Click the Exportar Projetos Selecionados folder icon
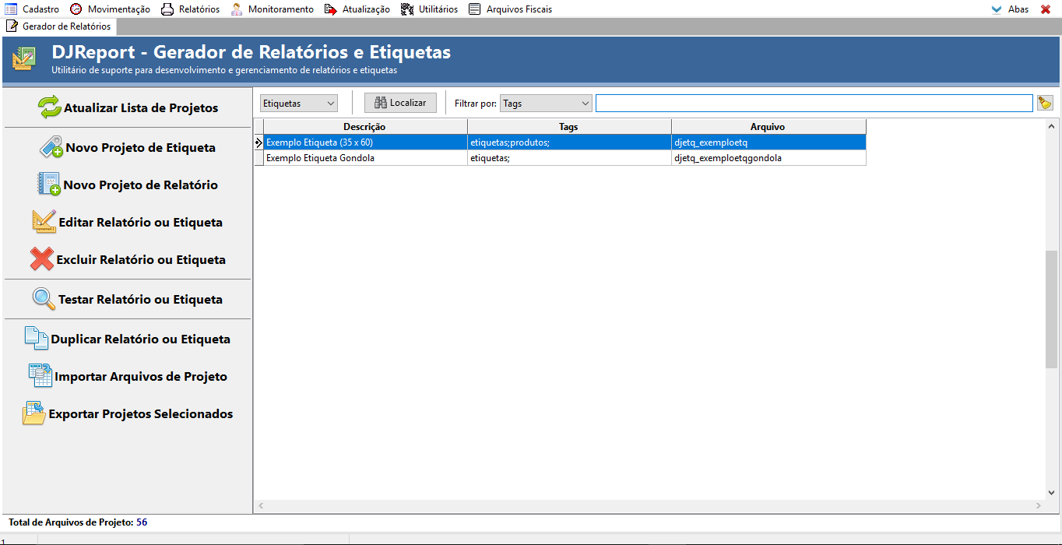This screenshot has height=545, width=1062. [x=34, y=413]
